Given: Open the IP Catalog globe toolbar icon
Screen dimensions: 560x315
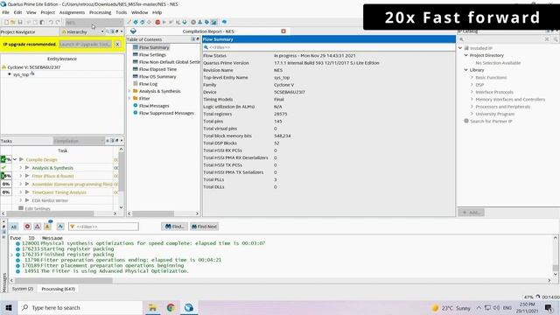Looking at the screenshot, I should [224, 22].
